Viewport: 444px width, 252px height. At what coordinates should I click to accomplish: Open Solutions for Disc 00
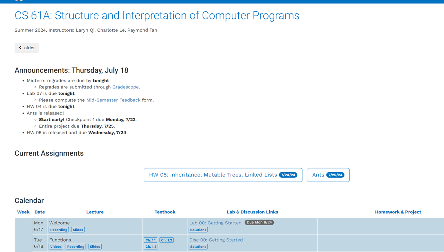[x=198, y=247]
